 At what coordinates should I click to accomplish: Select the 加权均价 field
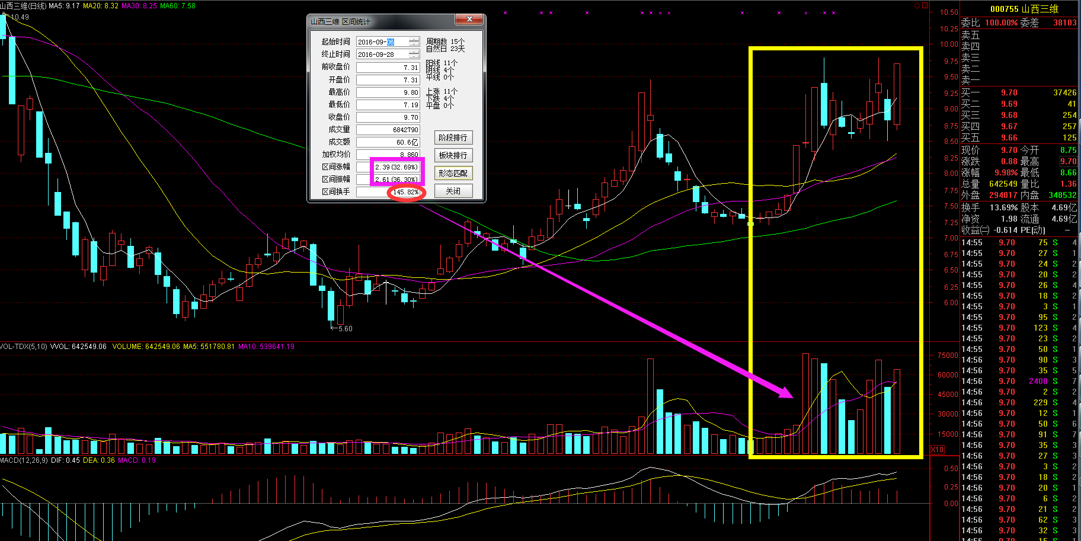coord(388,155)
